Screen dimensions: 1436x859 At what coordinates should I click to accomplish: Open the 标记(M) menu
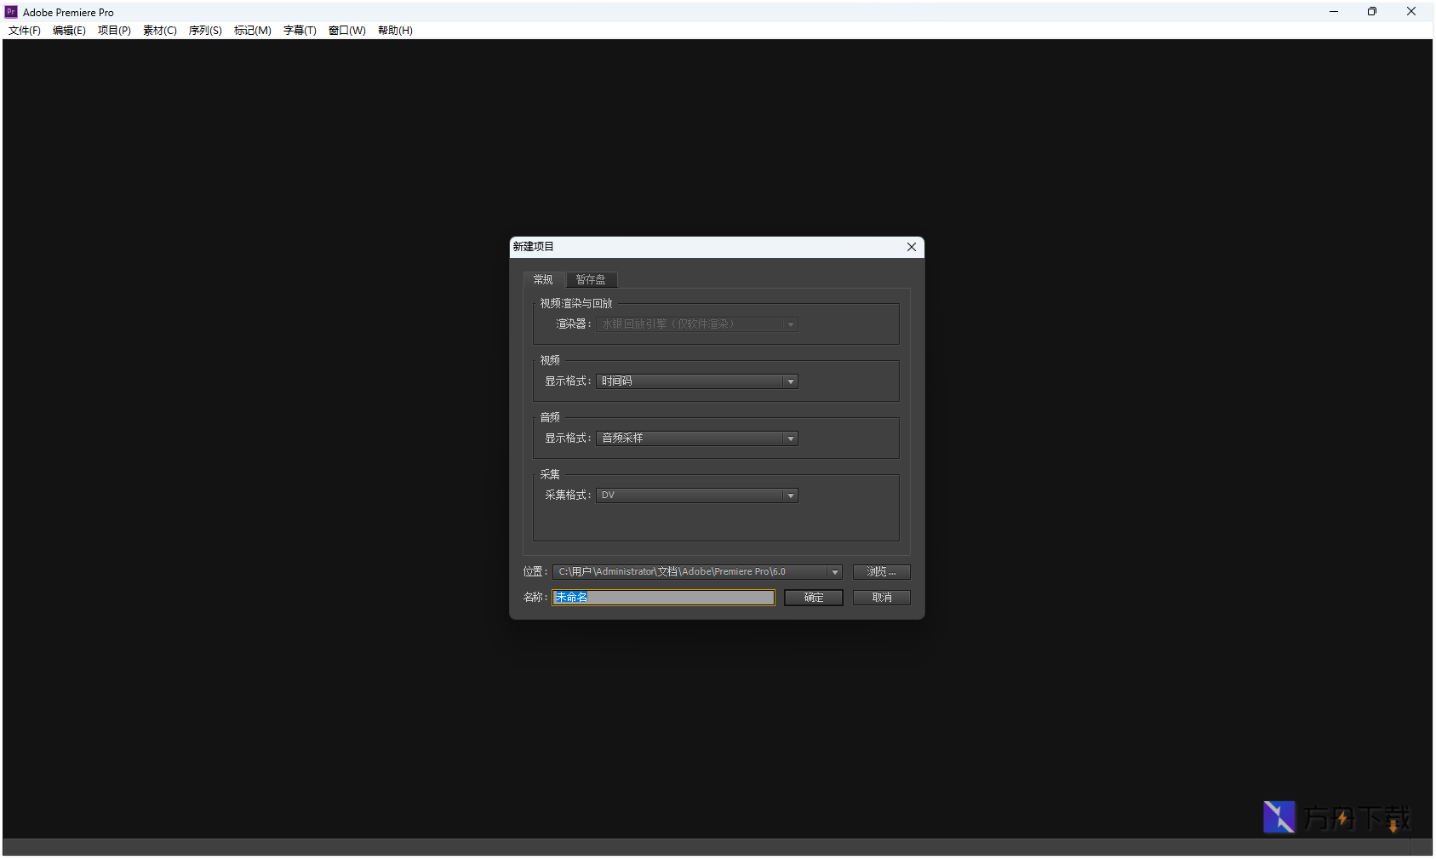253,31
